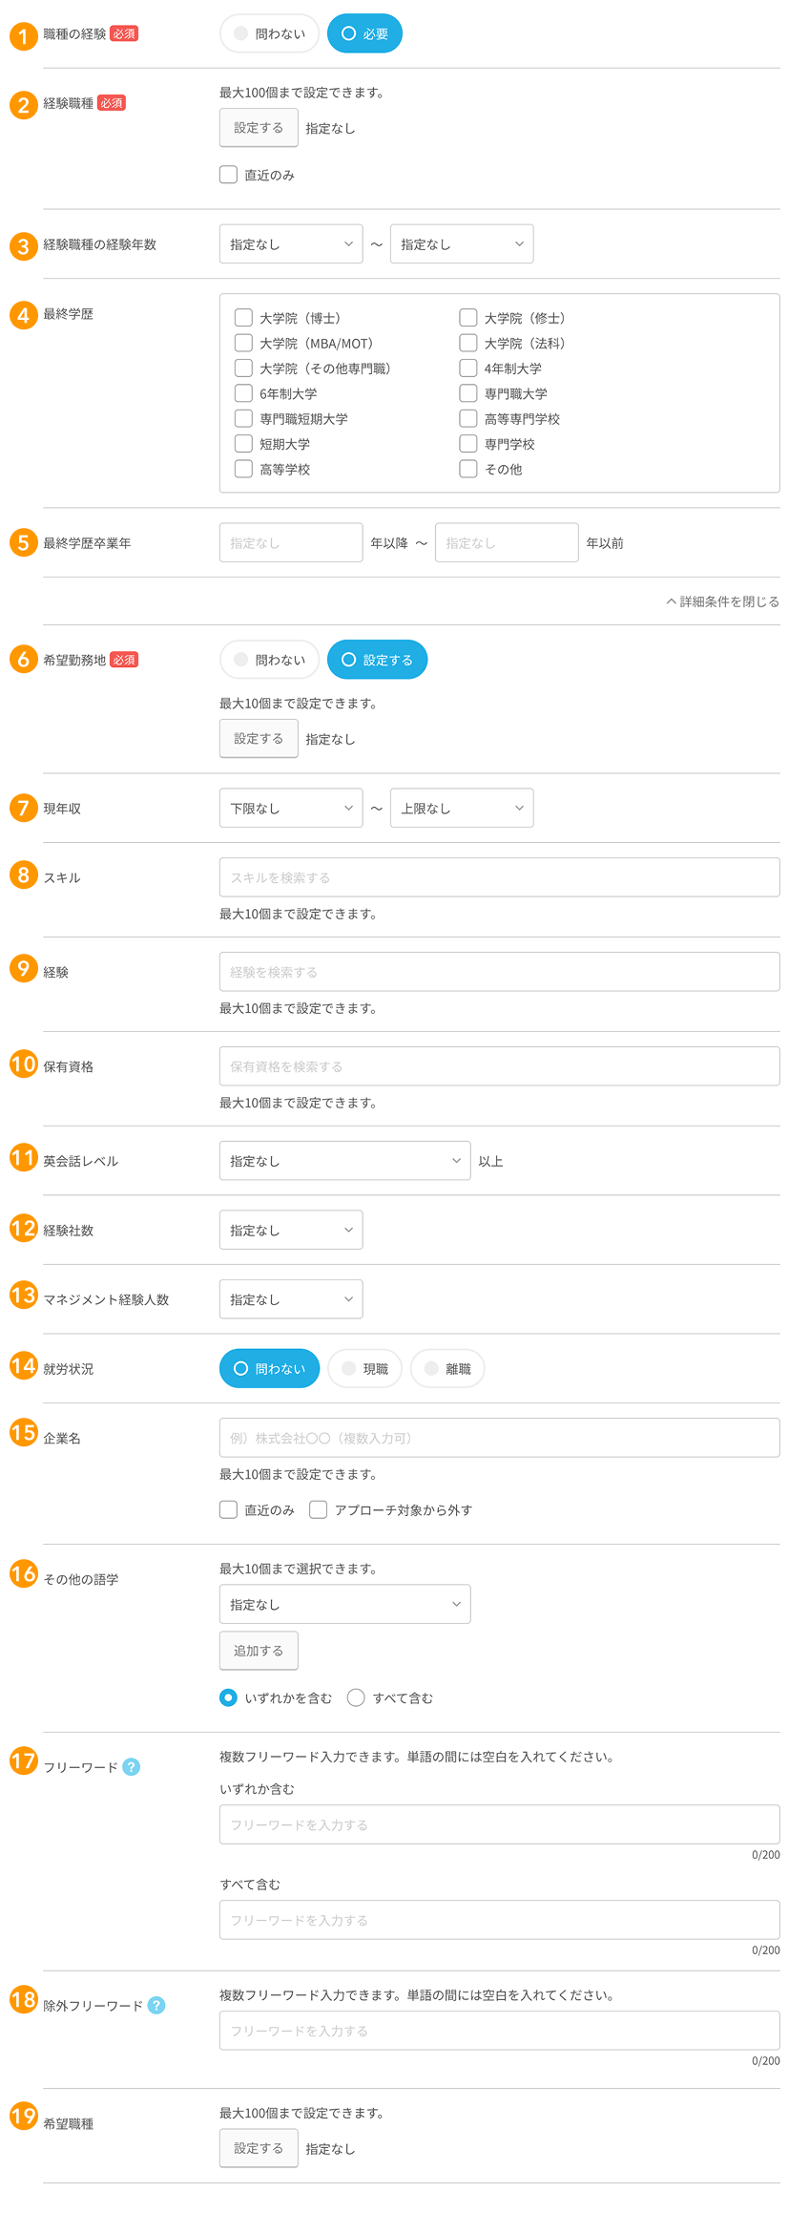Click 除外フリーワード input field

[500, 2031]
